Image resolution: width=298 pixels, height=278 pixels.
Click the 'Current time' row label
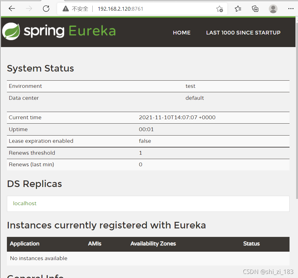25,117
